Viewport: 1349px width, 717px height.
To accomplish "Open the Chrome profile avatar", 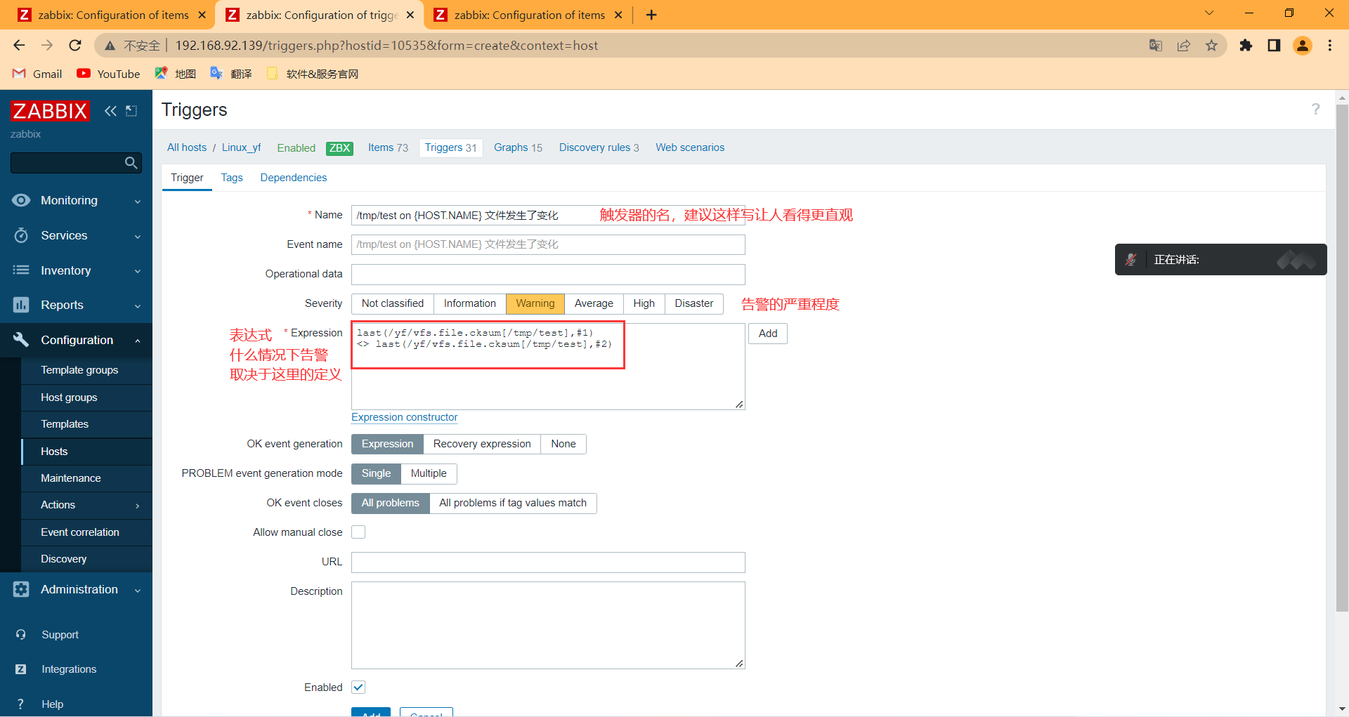I will [1303, 46].
